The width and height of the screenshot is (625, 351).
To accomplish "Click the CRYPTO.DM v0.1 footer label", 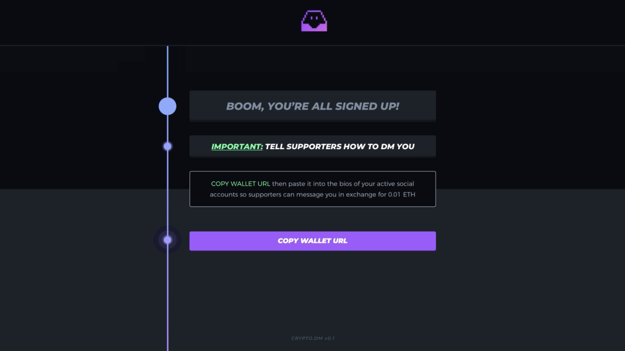I will [312, 338].
